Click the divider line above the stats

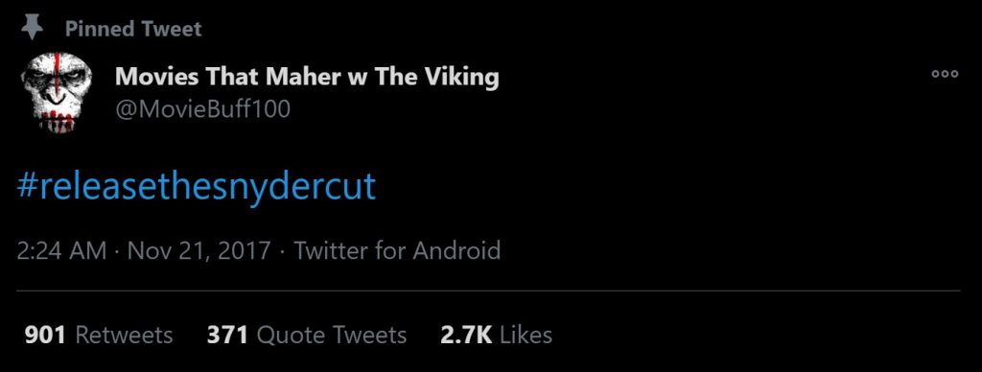(x=488, y=291)
